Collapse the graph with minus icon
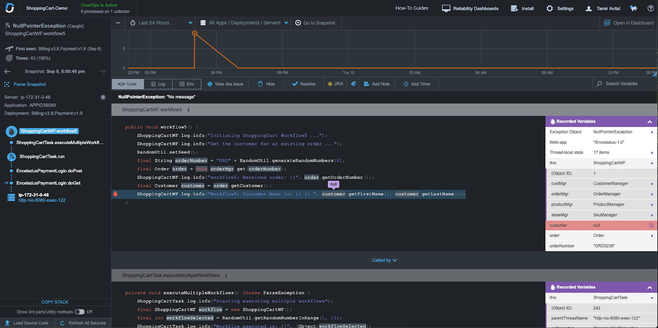658x328 pixels. [x=118, y=23]
